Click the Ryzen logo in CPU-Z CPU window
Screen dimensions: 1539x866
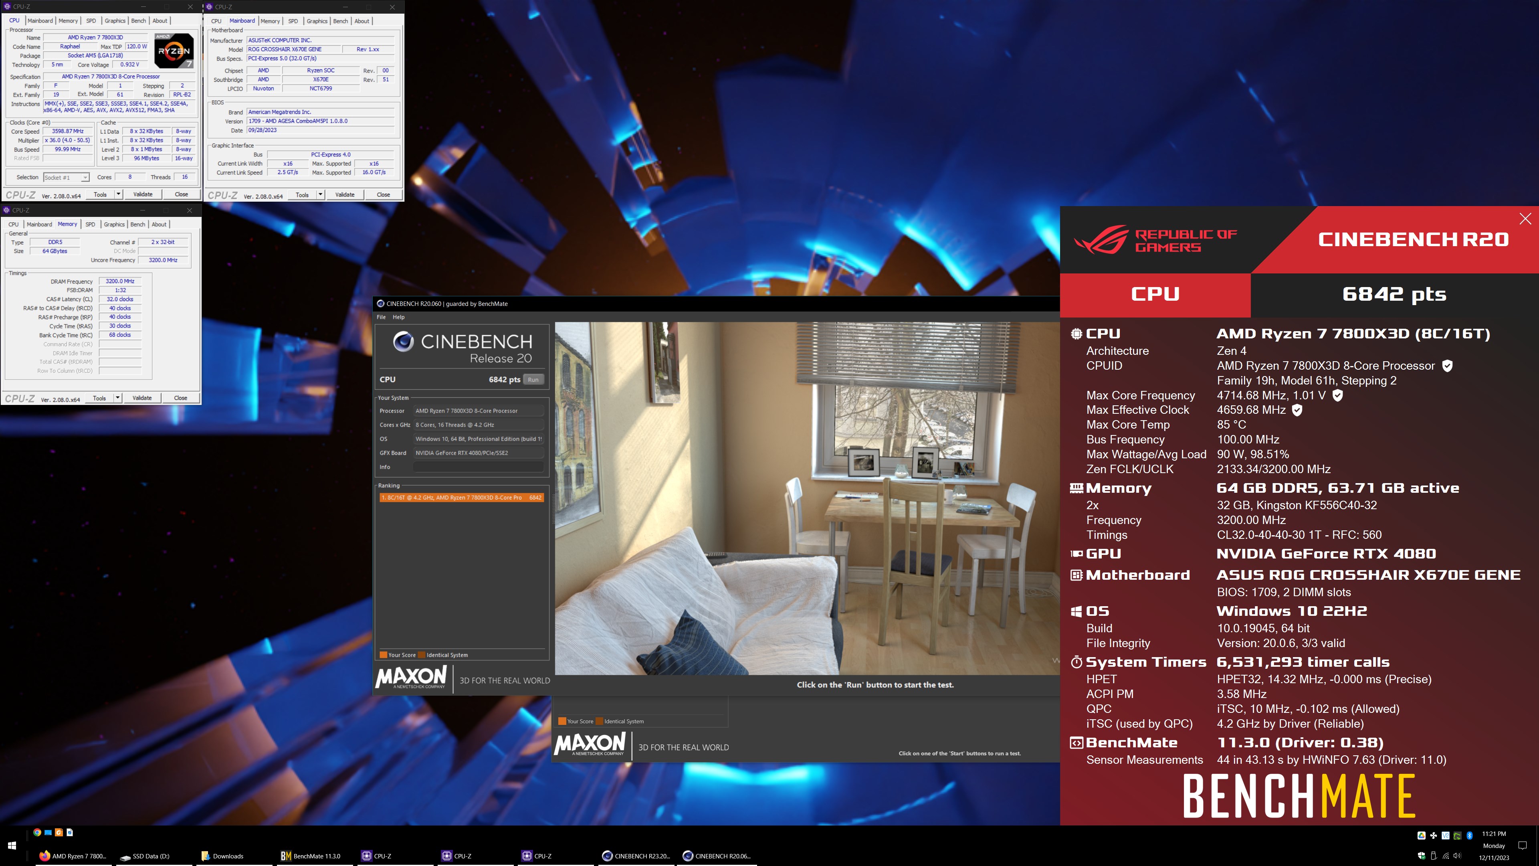pyautogui.click(x=174, y=51)
